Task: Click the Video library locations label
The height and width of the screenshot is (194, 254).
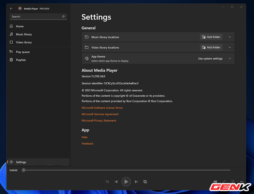Action: coord(105,48)
